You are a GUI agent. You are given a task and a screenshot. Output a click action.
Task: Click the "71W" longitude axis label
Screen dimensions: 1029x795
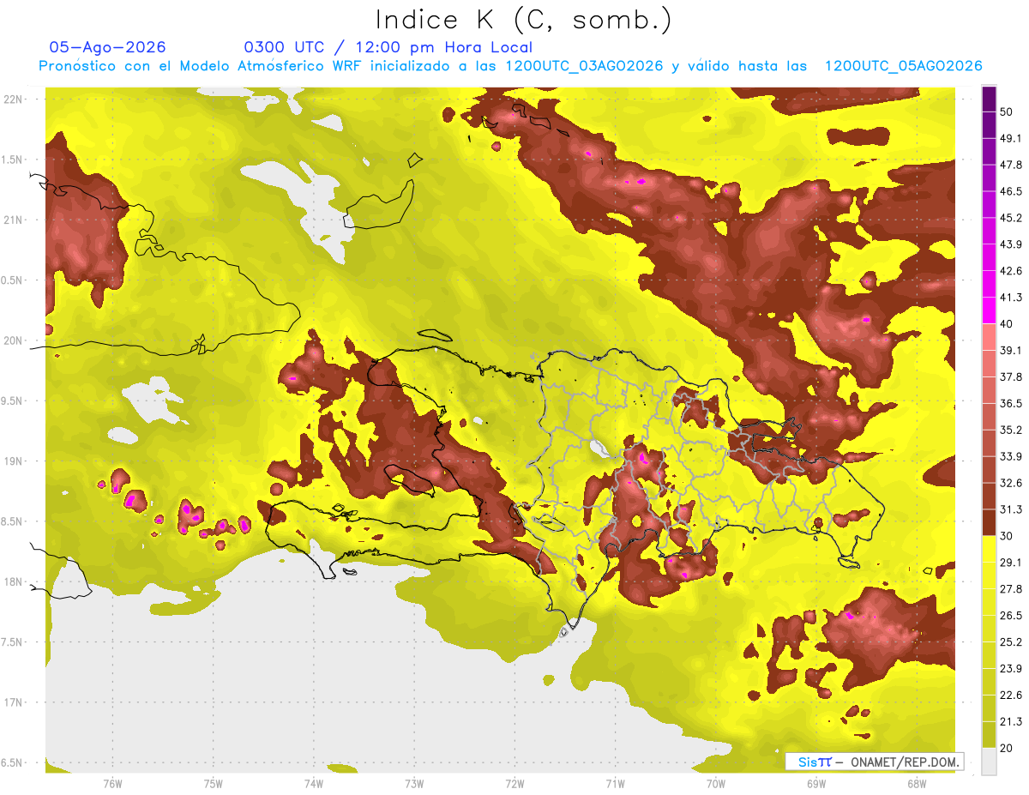(615, 783)
